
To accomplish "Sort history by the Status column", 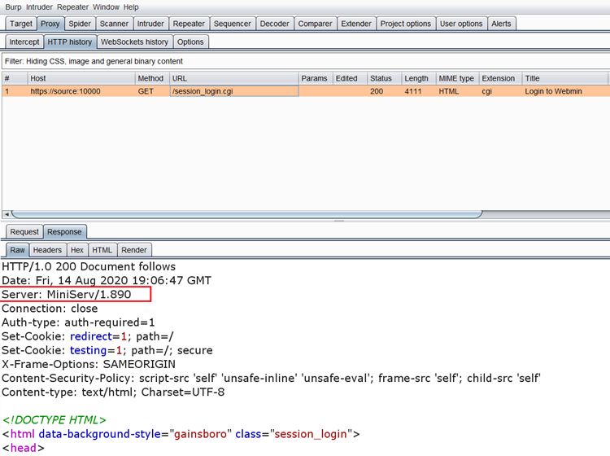I will [385, 79].
